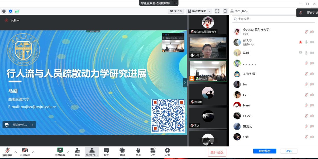
Task: Click the red recording indicator on 孙大力 row
Action: (300, 42)
